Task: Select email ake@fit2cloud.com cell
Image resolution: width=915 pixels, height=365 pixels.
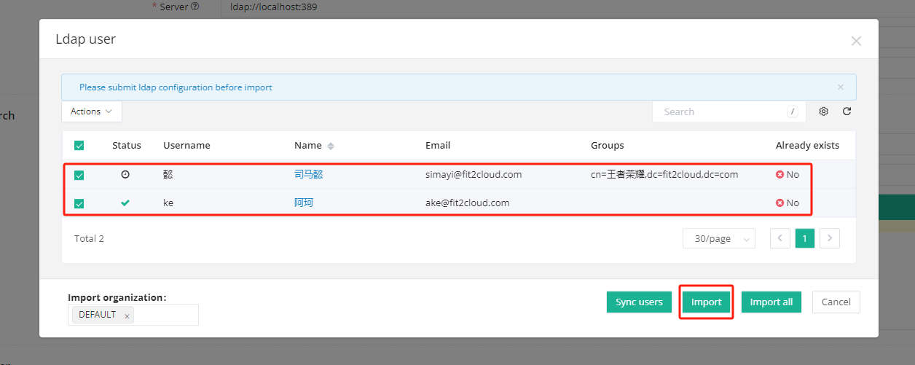Action: (x=468, y=203)
